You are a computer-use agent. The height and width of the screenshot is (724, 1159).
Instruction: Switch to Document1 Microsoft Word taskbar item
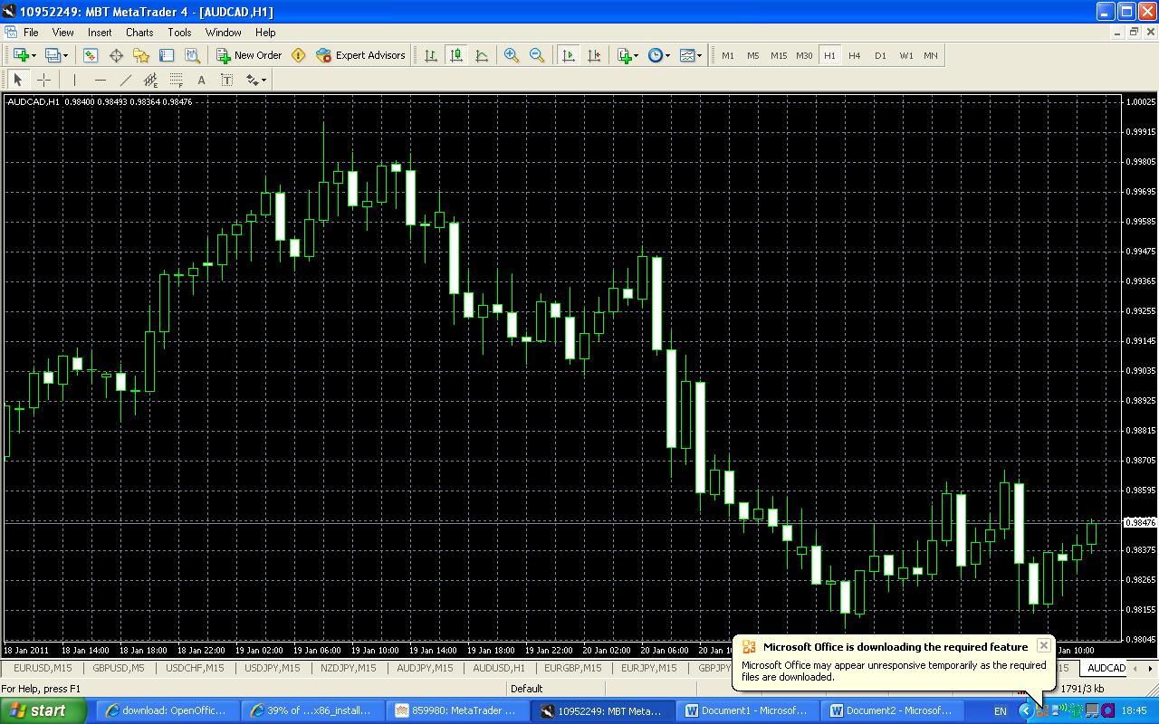(x=745, y=710)
